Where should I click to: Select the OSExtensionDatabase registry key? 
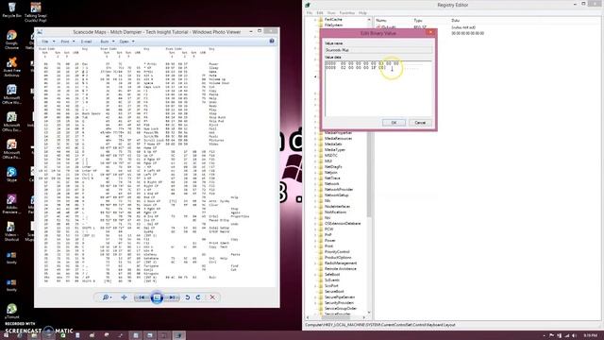342,223
